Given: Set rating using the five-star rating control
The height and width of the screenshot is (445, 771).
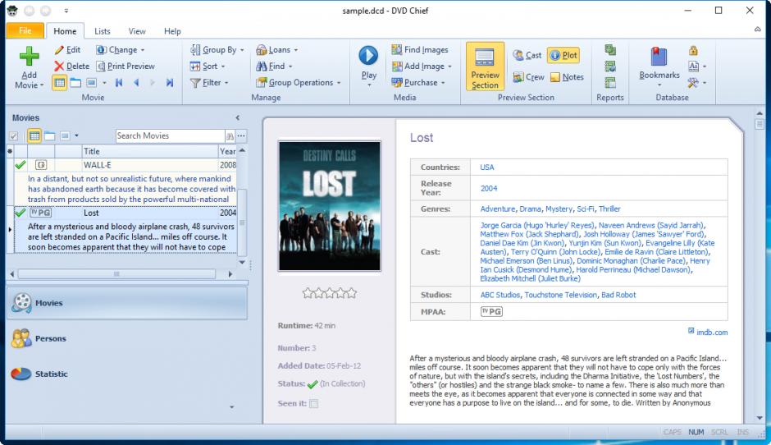Looking at the screenshot, I should (x=330, y=294).
